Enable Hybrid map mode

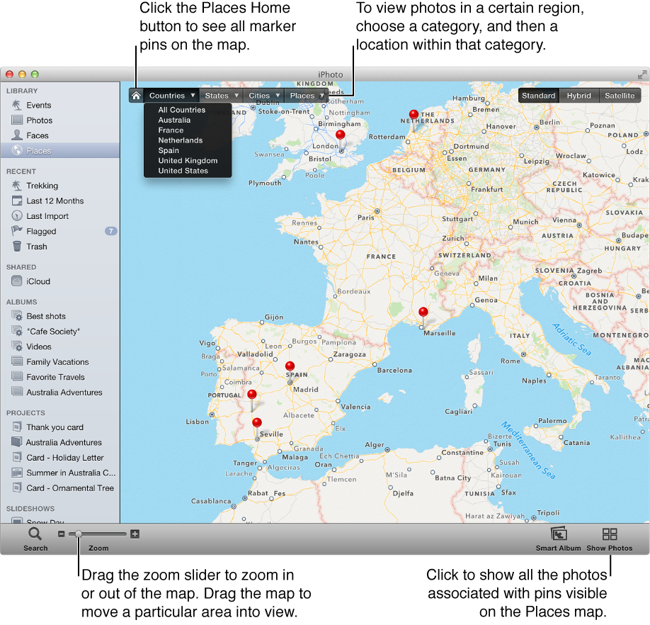(x=578, y=95)
